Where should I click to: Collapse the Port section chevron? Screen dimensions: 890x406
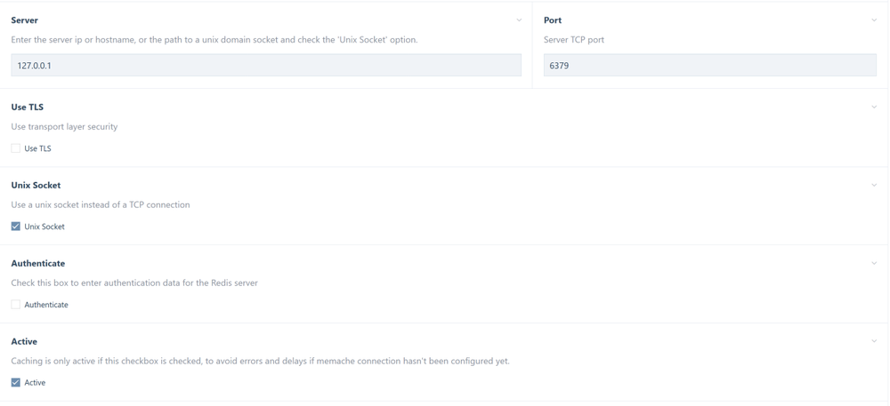874,20
